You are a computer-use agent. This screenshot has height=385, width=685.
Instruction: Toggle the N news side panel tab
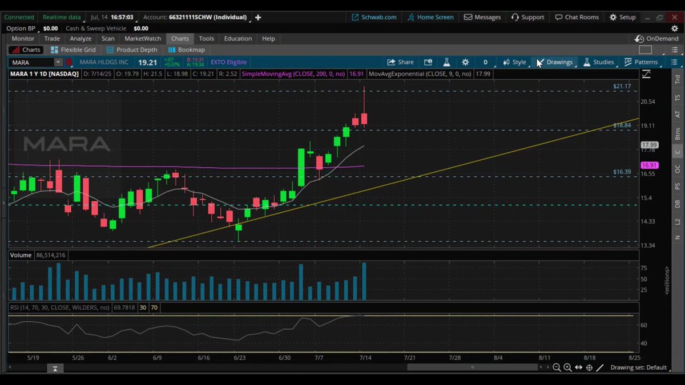point(678,237)
